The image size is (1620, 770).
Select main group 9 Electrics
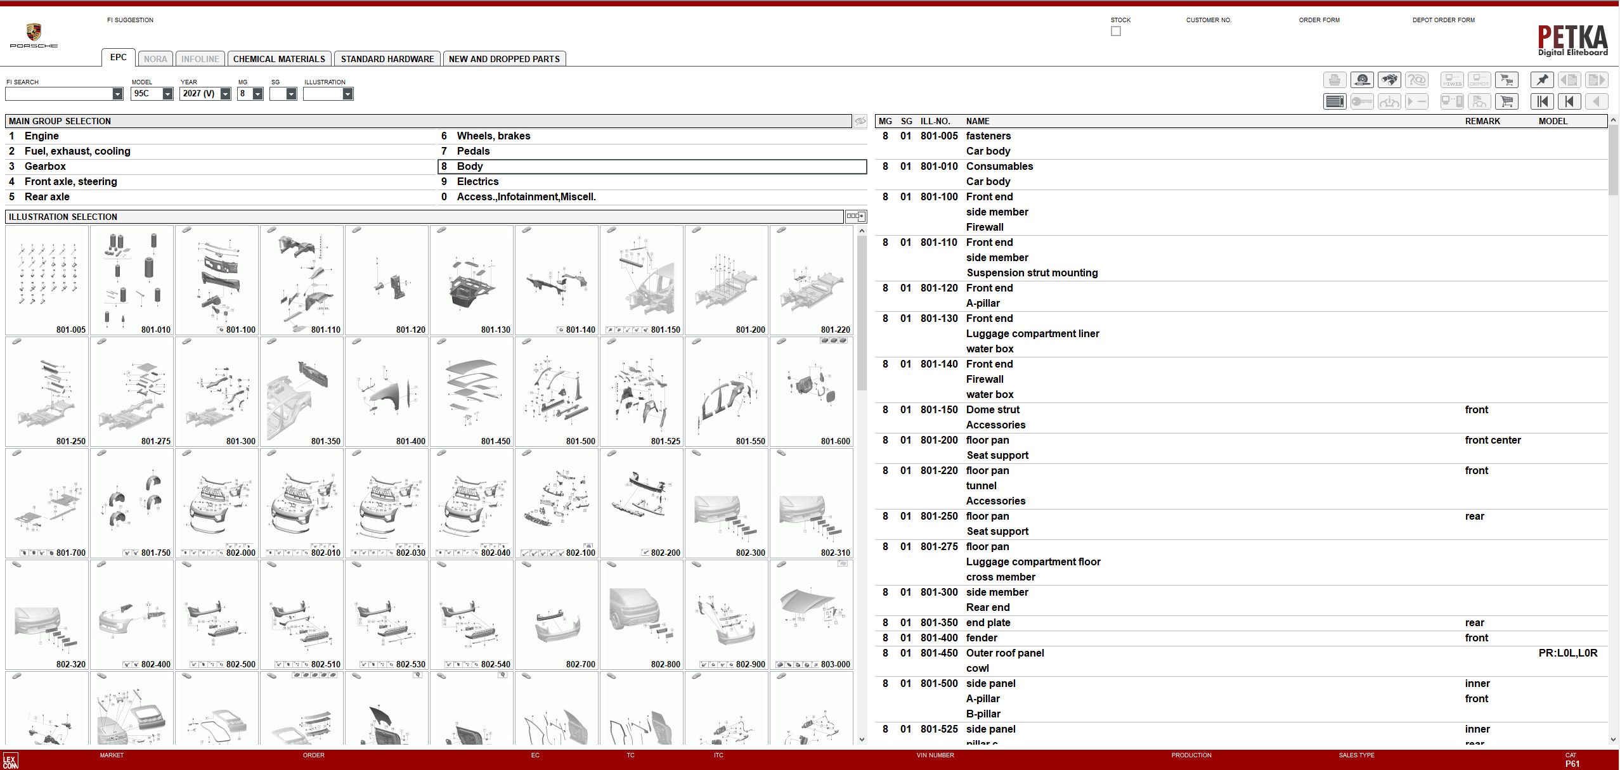point(652,181)
